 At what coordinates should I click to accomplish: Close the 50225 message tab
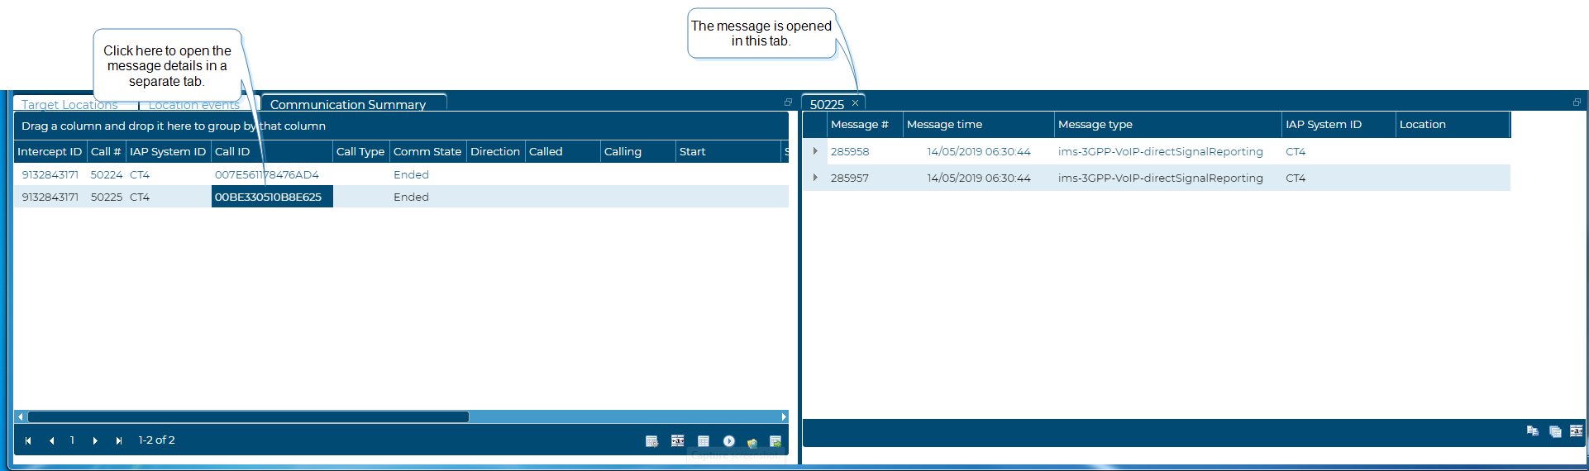[x=855, y=103]
